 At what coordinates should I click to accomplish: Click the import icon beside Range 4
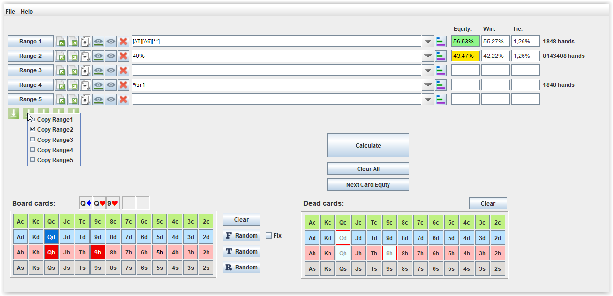60,85
